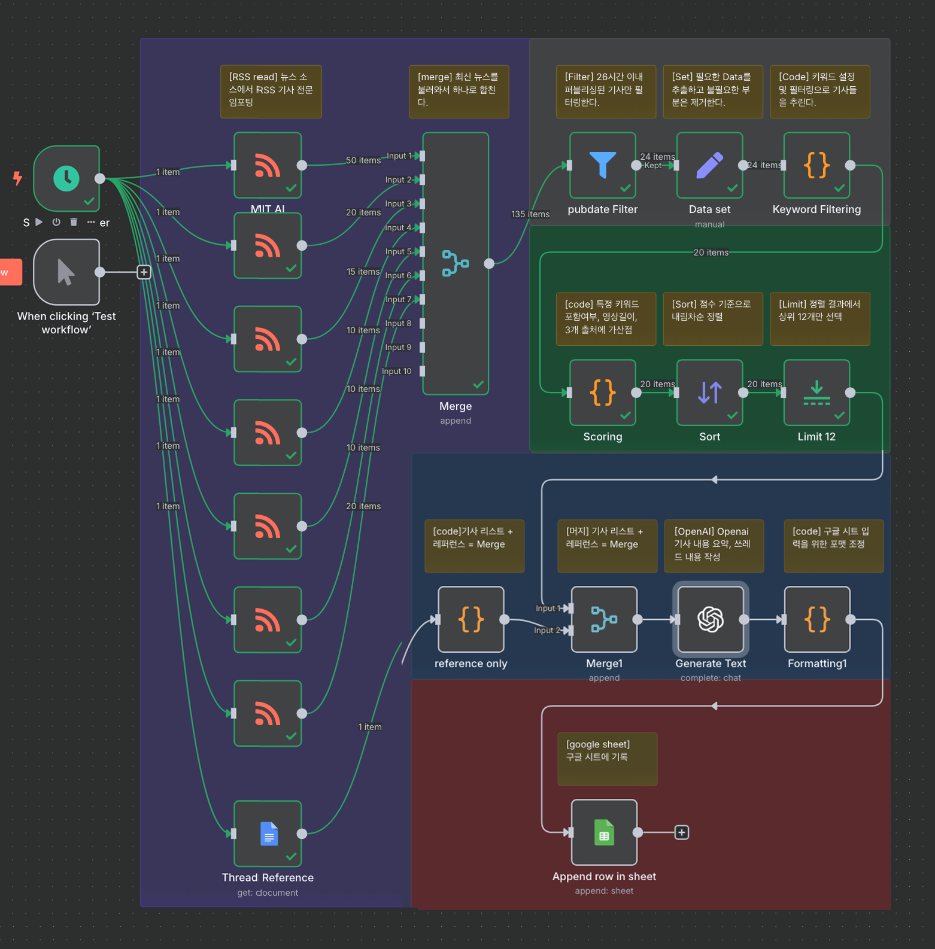Open the Merge1 node
Image resolution: width=935 pixels, height=949 pixels.
604,619
